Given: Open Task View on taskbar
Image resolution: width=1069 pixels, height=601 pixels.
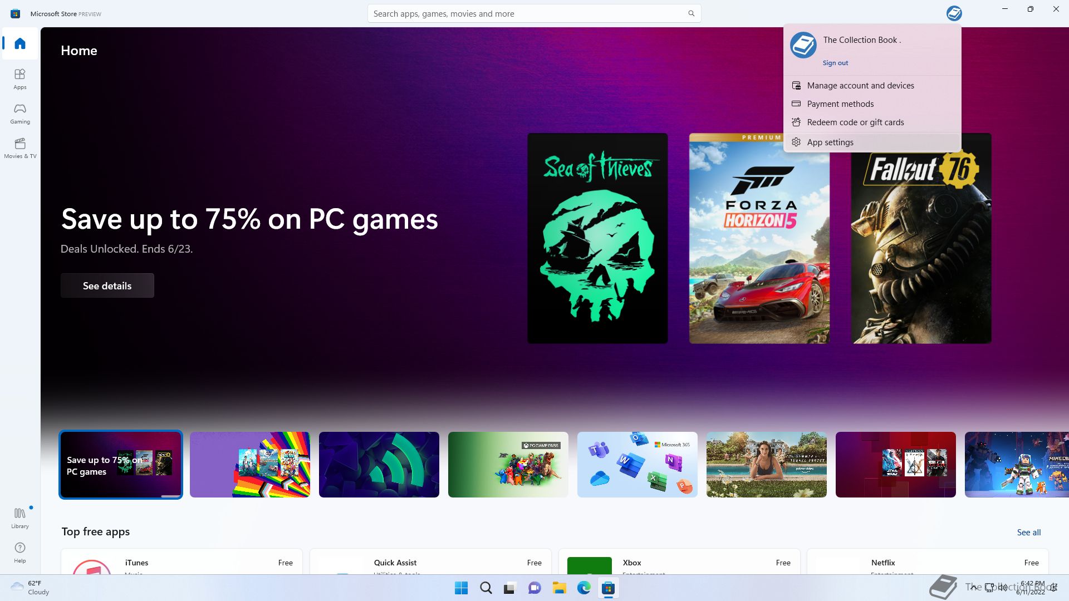Looking at the screenshot, I should click(x=510, y=588).
